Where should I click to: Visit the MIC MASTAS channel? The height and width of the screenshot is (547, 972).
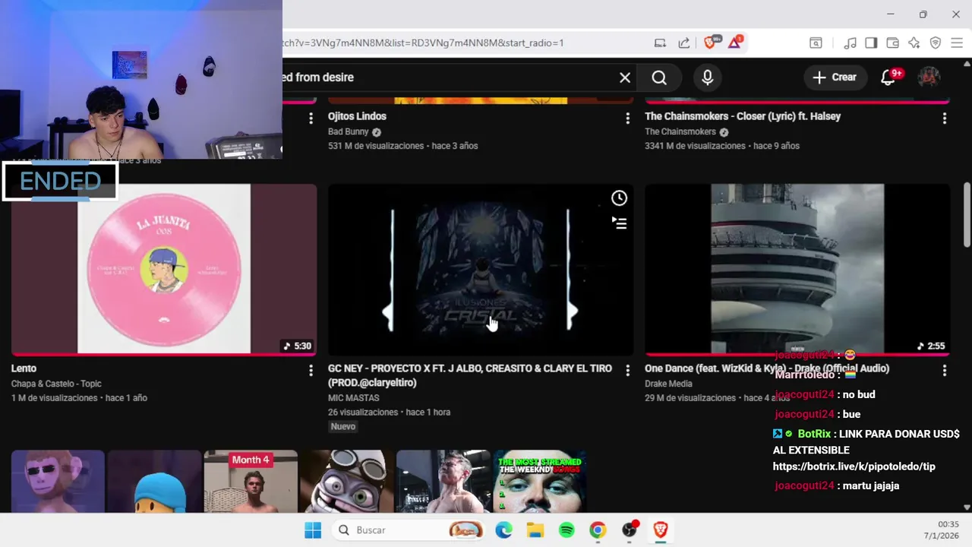tap(353, 397)
